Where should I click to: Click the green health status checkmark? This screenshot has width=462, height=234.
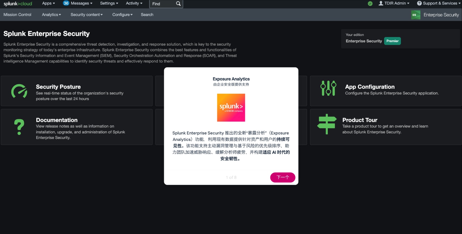370,3
